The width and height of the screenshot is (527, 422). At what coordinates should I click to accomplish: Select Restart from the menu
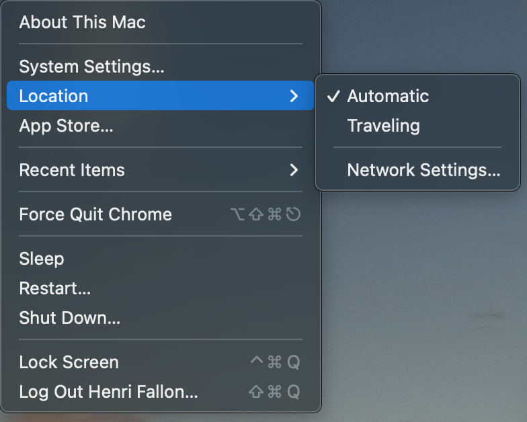click(55, 288)
